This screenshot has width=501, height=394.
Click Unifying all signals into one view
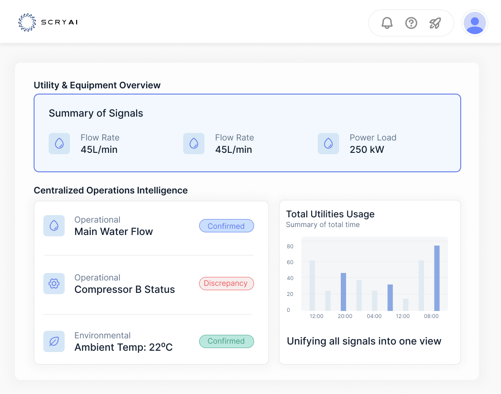click(364, 341)
